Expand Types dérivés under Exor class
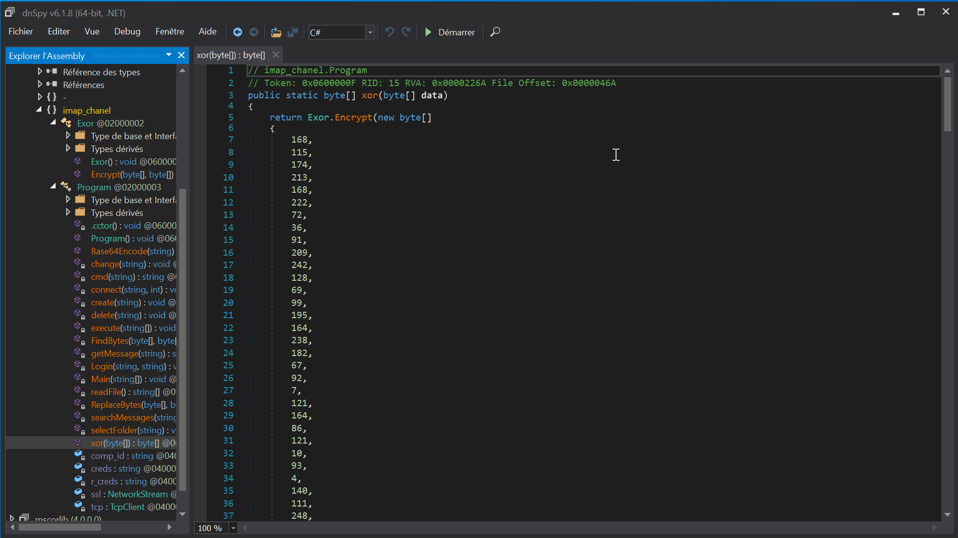Screen dimensions: 958x538 (x=68, y=148)
